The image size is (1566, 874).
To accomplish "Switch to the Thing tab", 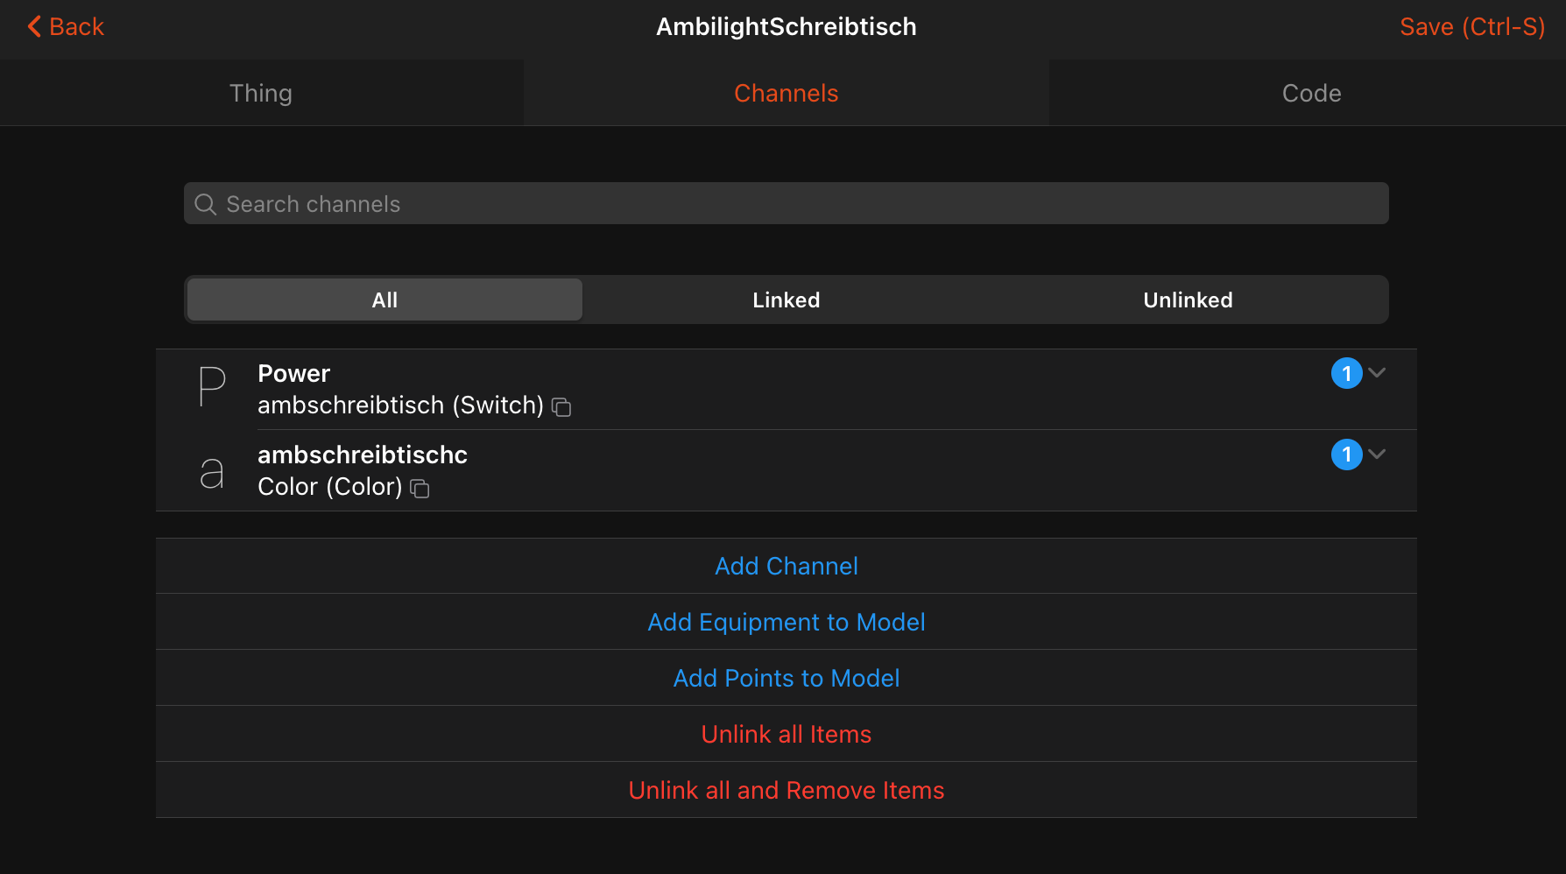I will pyautogui.click(x=261, y=93).
